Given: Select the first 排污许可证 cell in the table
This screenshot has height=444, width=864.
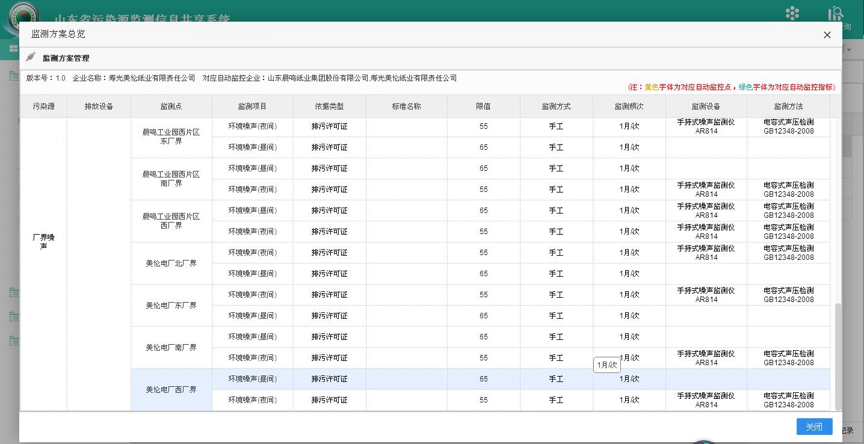Looking at the screenshot, I should pos(329,126).
